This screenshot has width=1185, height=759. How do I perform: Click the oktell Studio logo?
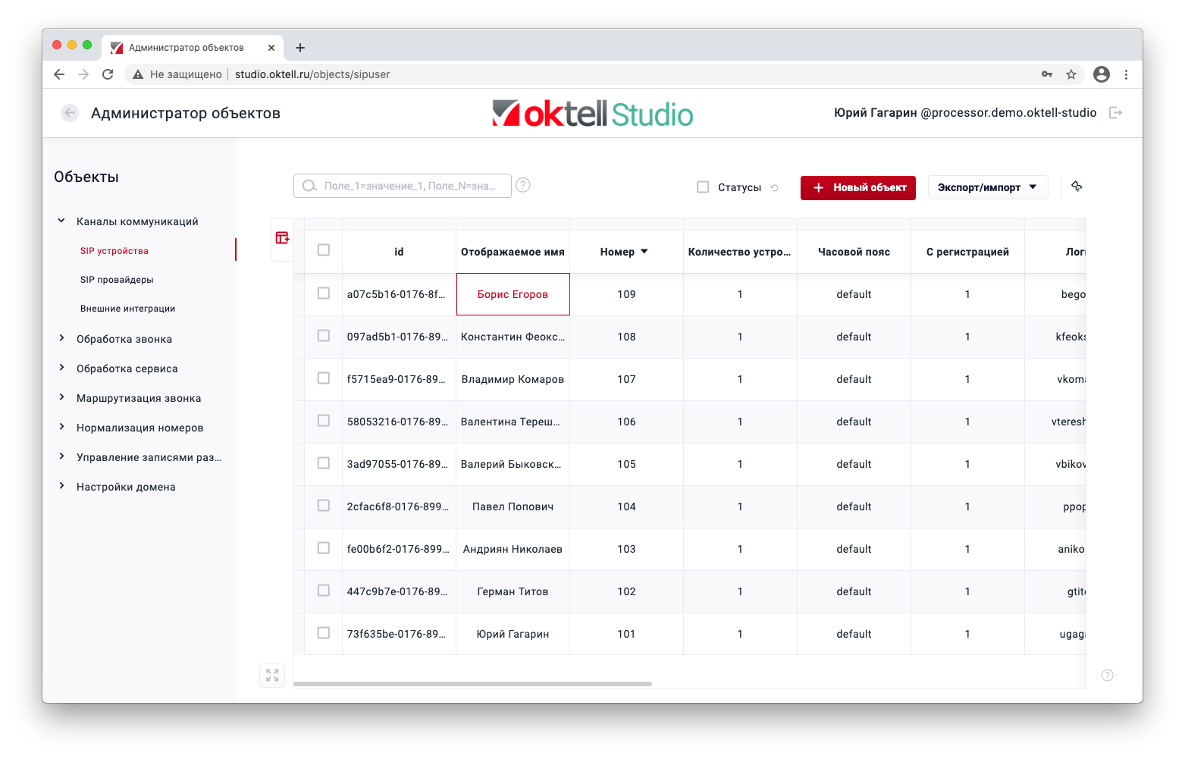point(592,114)
